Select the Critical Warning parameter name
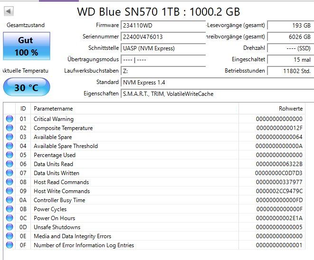Screen dimensions: 314x260 54,119
